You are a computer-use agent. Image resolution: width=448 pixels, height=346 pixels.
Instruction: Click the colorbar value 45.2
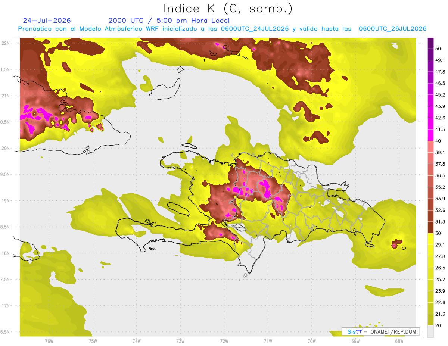click(x=440, y=95)
